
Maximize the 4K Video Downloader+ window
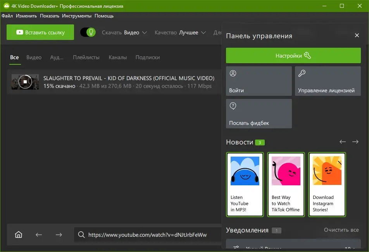(x=342, y=6)
